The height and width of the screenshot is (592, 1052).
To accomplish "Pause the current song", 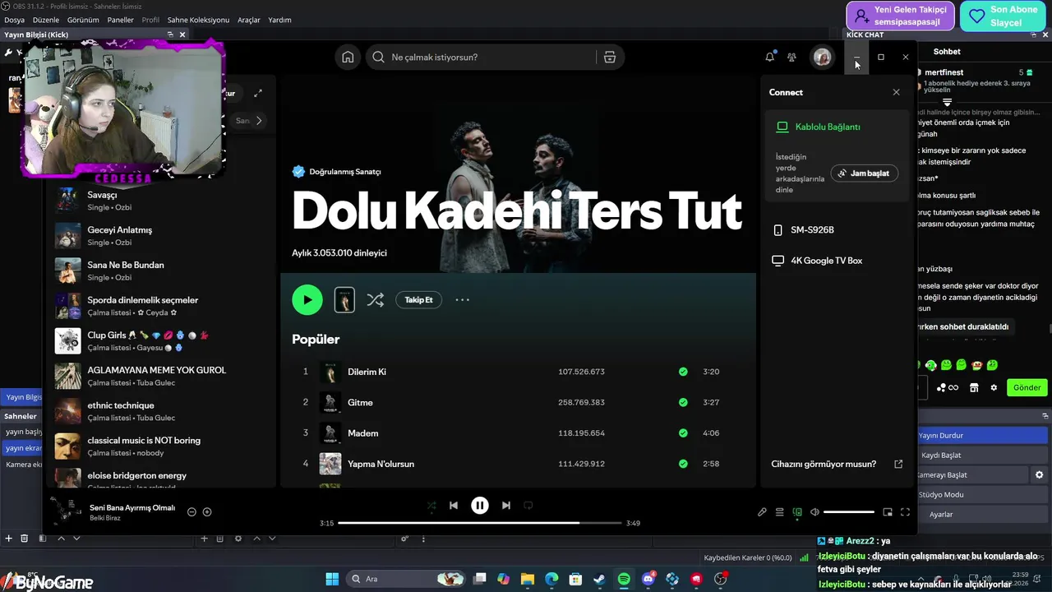I will (480, 506).
